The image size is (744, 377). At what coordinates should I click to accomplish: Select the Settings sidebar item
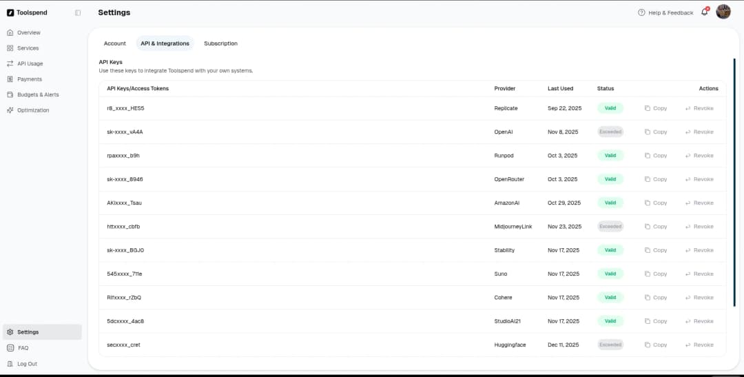[x=42, y=332]
